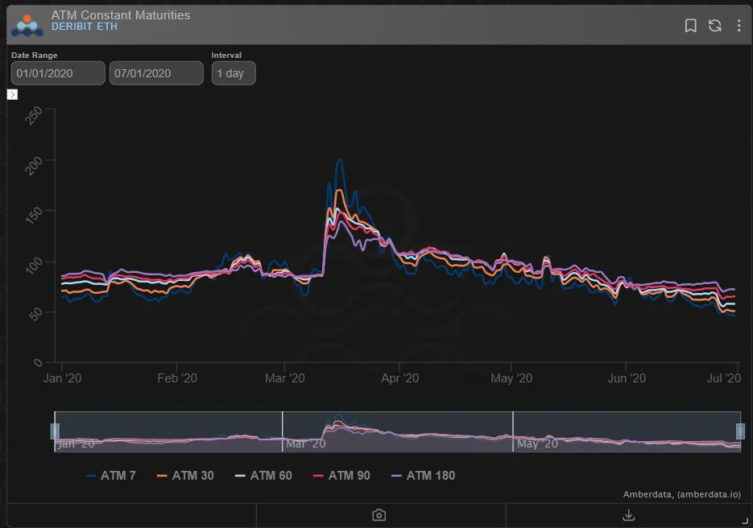The height and width of the screenshot is (528, 753).
Task: Click the Mar '20 x-axis label
Action: (285, 378)
